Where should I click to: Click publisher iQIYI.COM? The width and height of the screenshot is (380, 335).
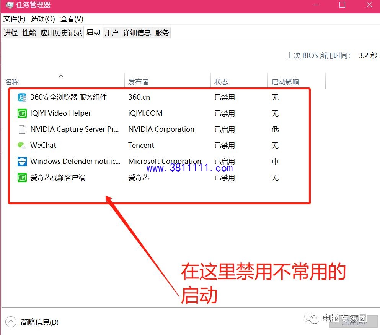(x=145, y=113)
